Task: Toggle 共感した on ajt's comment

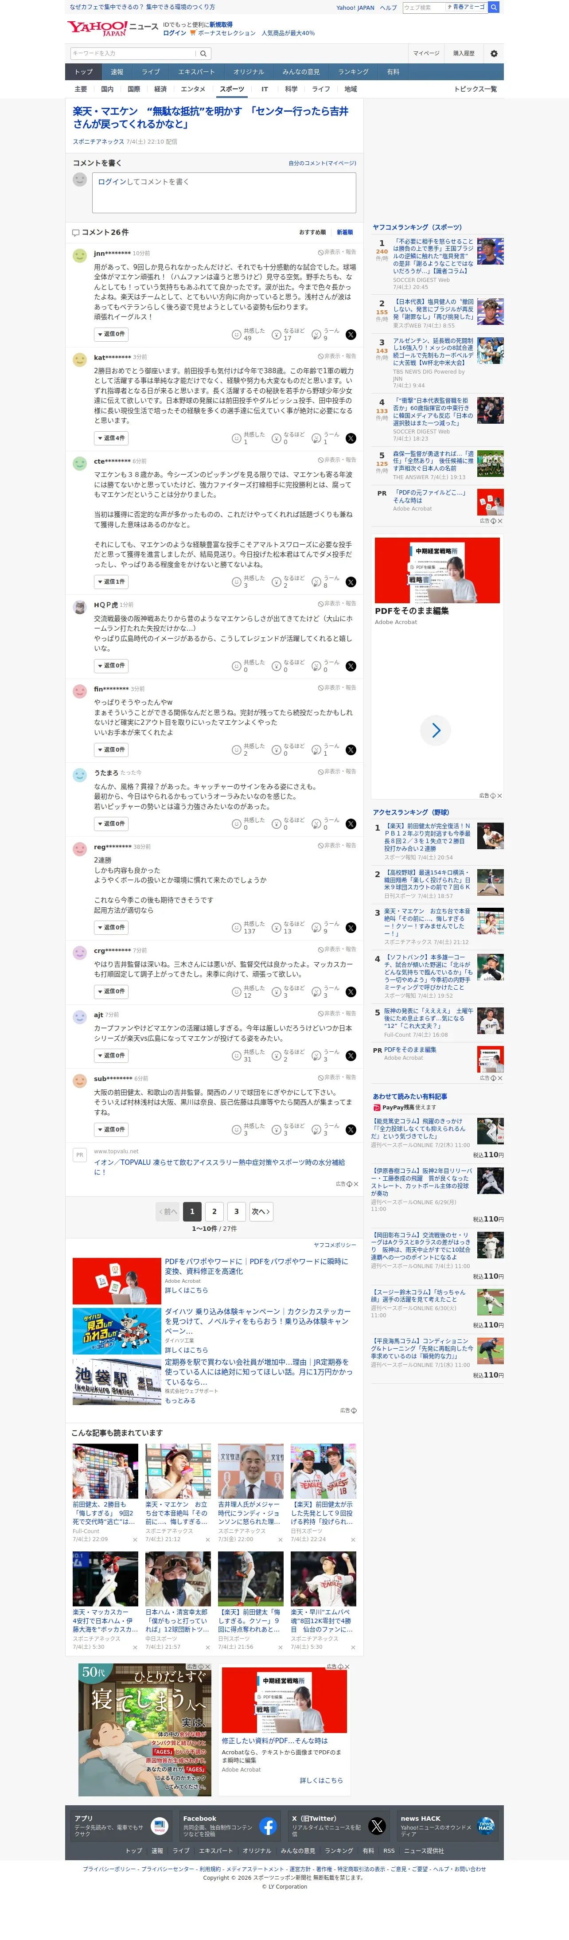Action: tap(248, 1056)
